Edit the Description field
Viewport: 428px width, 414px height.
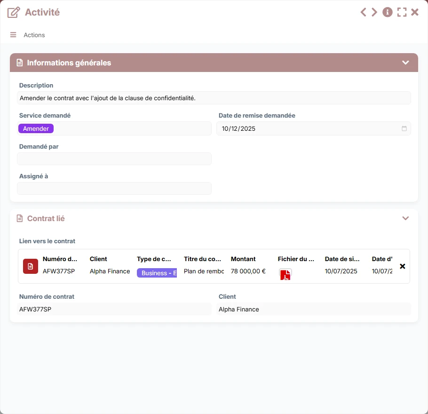214,98
